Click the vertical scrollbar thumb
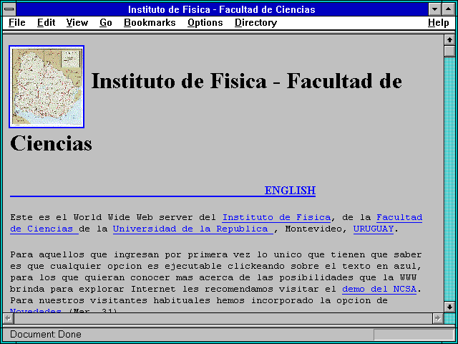 (x=449, y=51)
